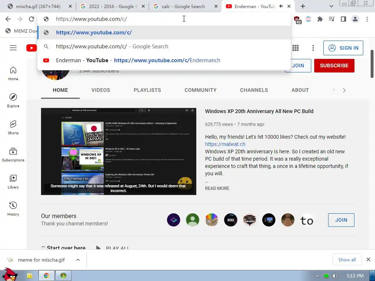Viewport: 375px width, 281px height.
Task: Reload the page with the refresh icon
Action: [31, 19]
